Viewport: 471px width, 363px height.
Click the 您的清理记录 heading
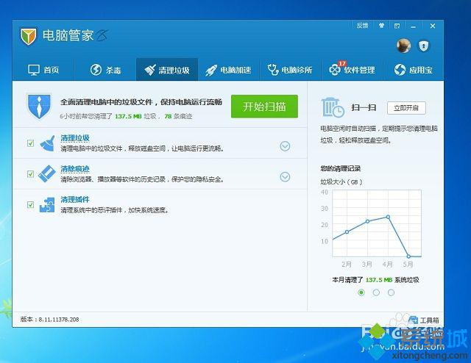coord(340,168)
